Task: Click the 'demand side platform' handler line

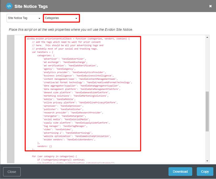Action: click(76, 92)
